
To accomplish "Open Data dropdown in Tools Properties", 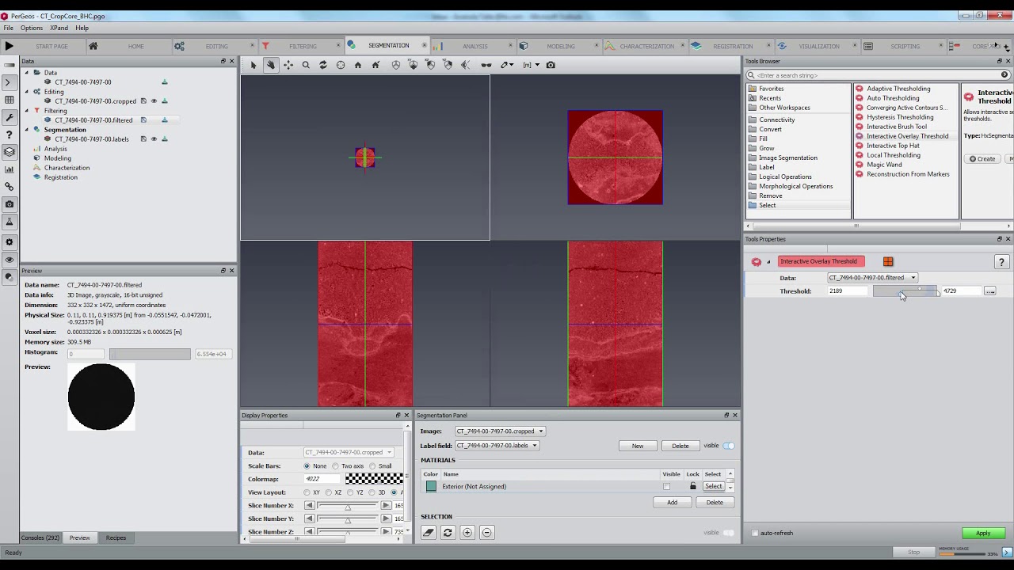I will tap(872, 278).
